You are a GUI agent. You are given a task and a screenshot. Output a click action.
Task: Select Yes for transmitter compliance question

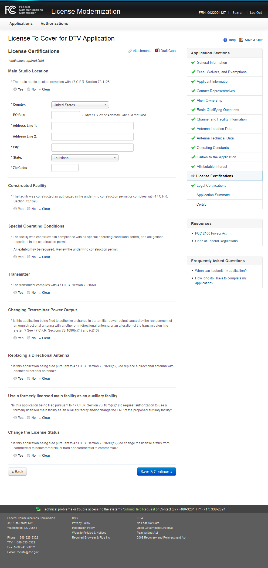click(x=15, y=292)
